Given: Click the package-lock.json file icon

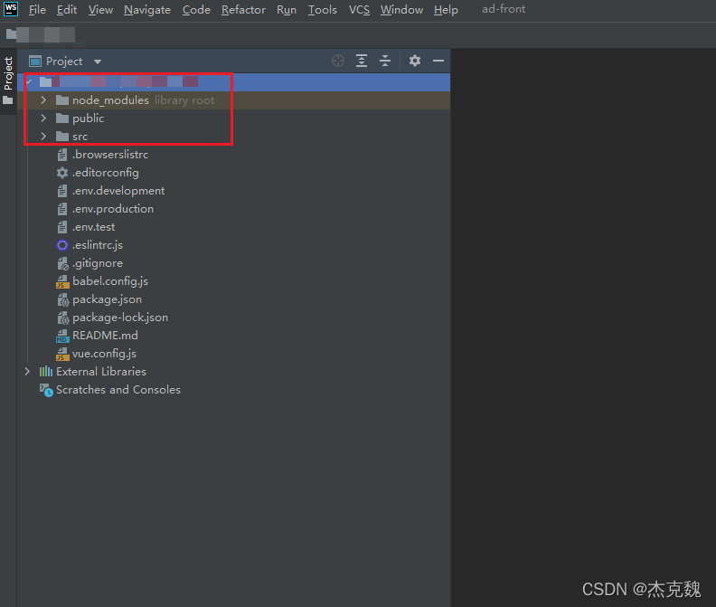Looking at the screenshot, I should (x=62, y=318).
